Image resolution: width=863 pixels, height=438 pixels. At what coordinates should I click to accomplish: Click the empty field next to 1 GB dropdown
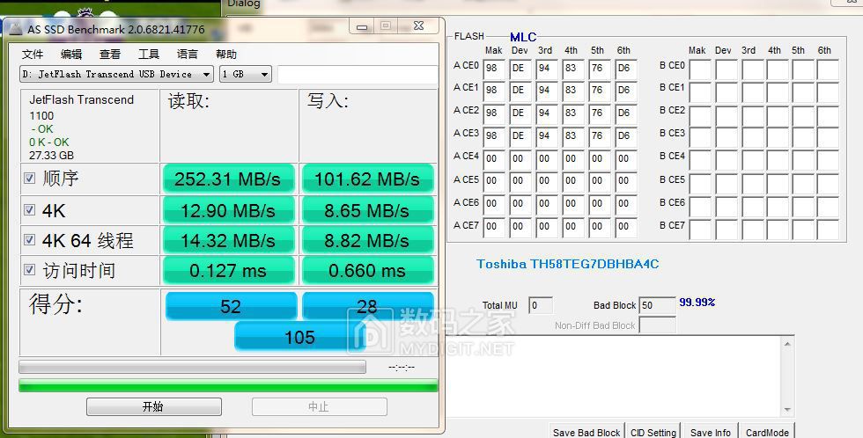pos(358,74)
